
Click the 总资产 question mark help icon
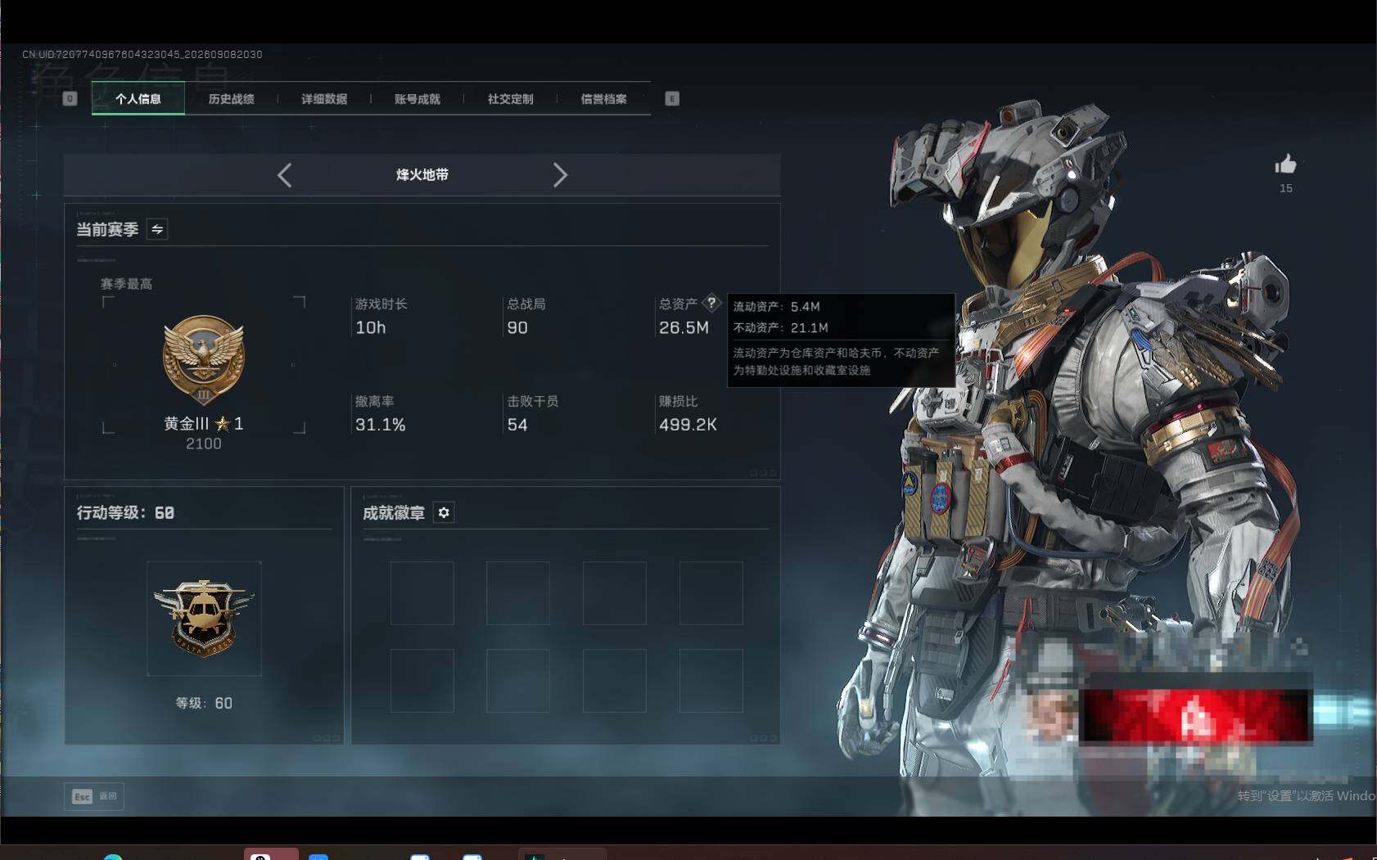(711, 303)
